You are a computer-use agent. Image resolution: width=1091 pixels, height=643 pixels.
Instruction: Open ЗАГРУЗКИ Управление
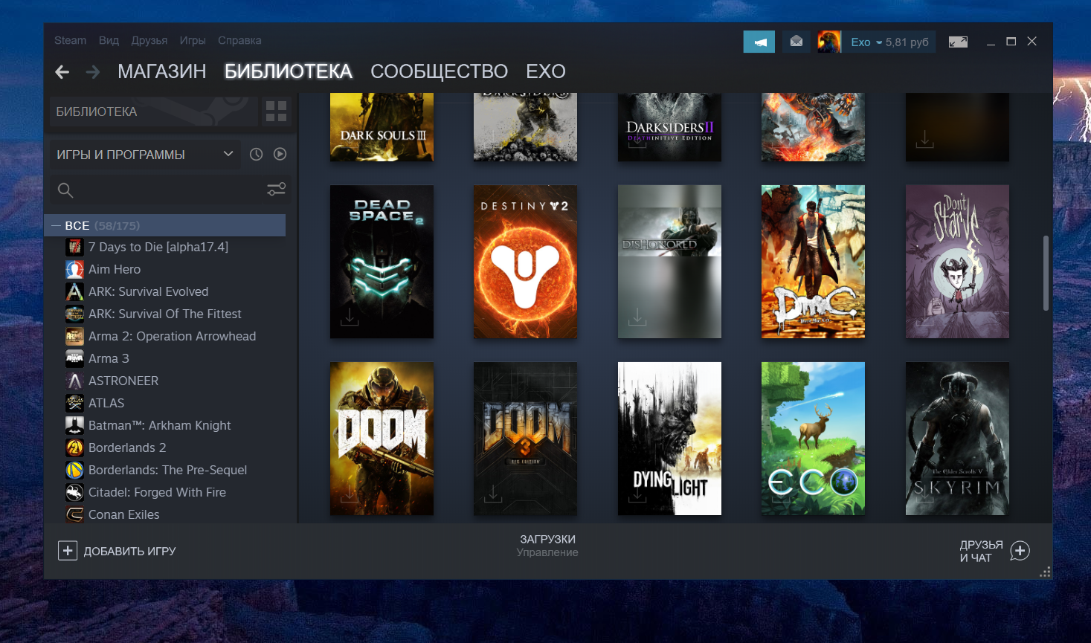pos(547,545)
